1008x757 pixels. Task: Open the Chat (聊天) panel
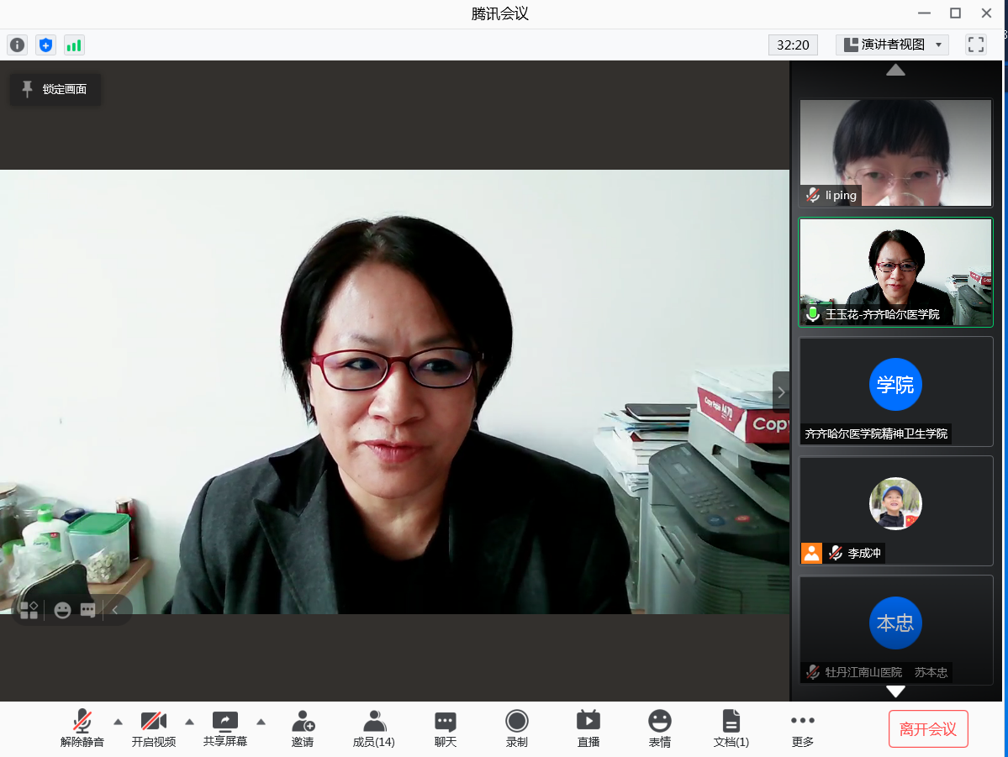446,728
